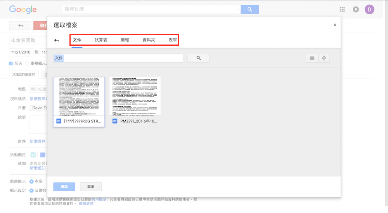Click the 選取 button
Viewport: 388px width, 213px height.
pyautogui.click(x=64, y=187)
